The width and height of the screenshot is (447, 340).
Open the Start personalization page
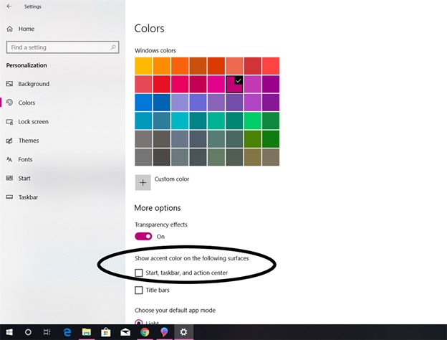(18, 179)
